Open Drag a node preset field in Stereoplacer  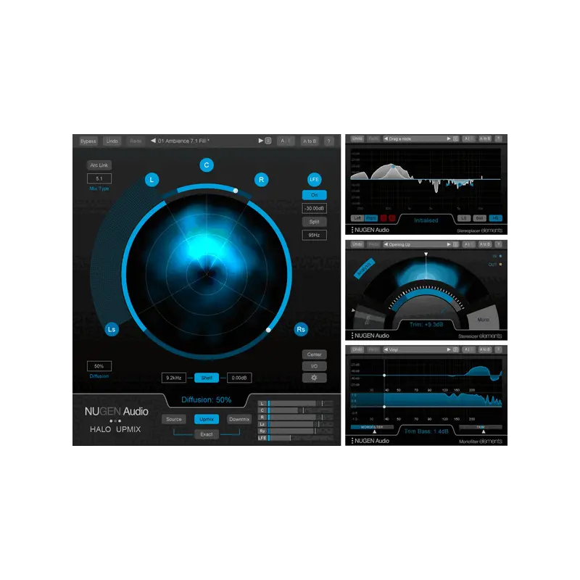tap(417, 138)
